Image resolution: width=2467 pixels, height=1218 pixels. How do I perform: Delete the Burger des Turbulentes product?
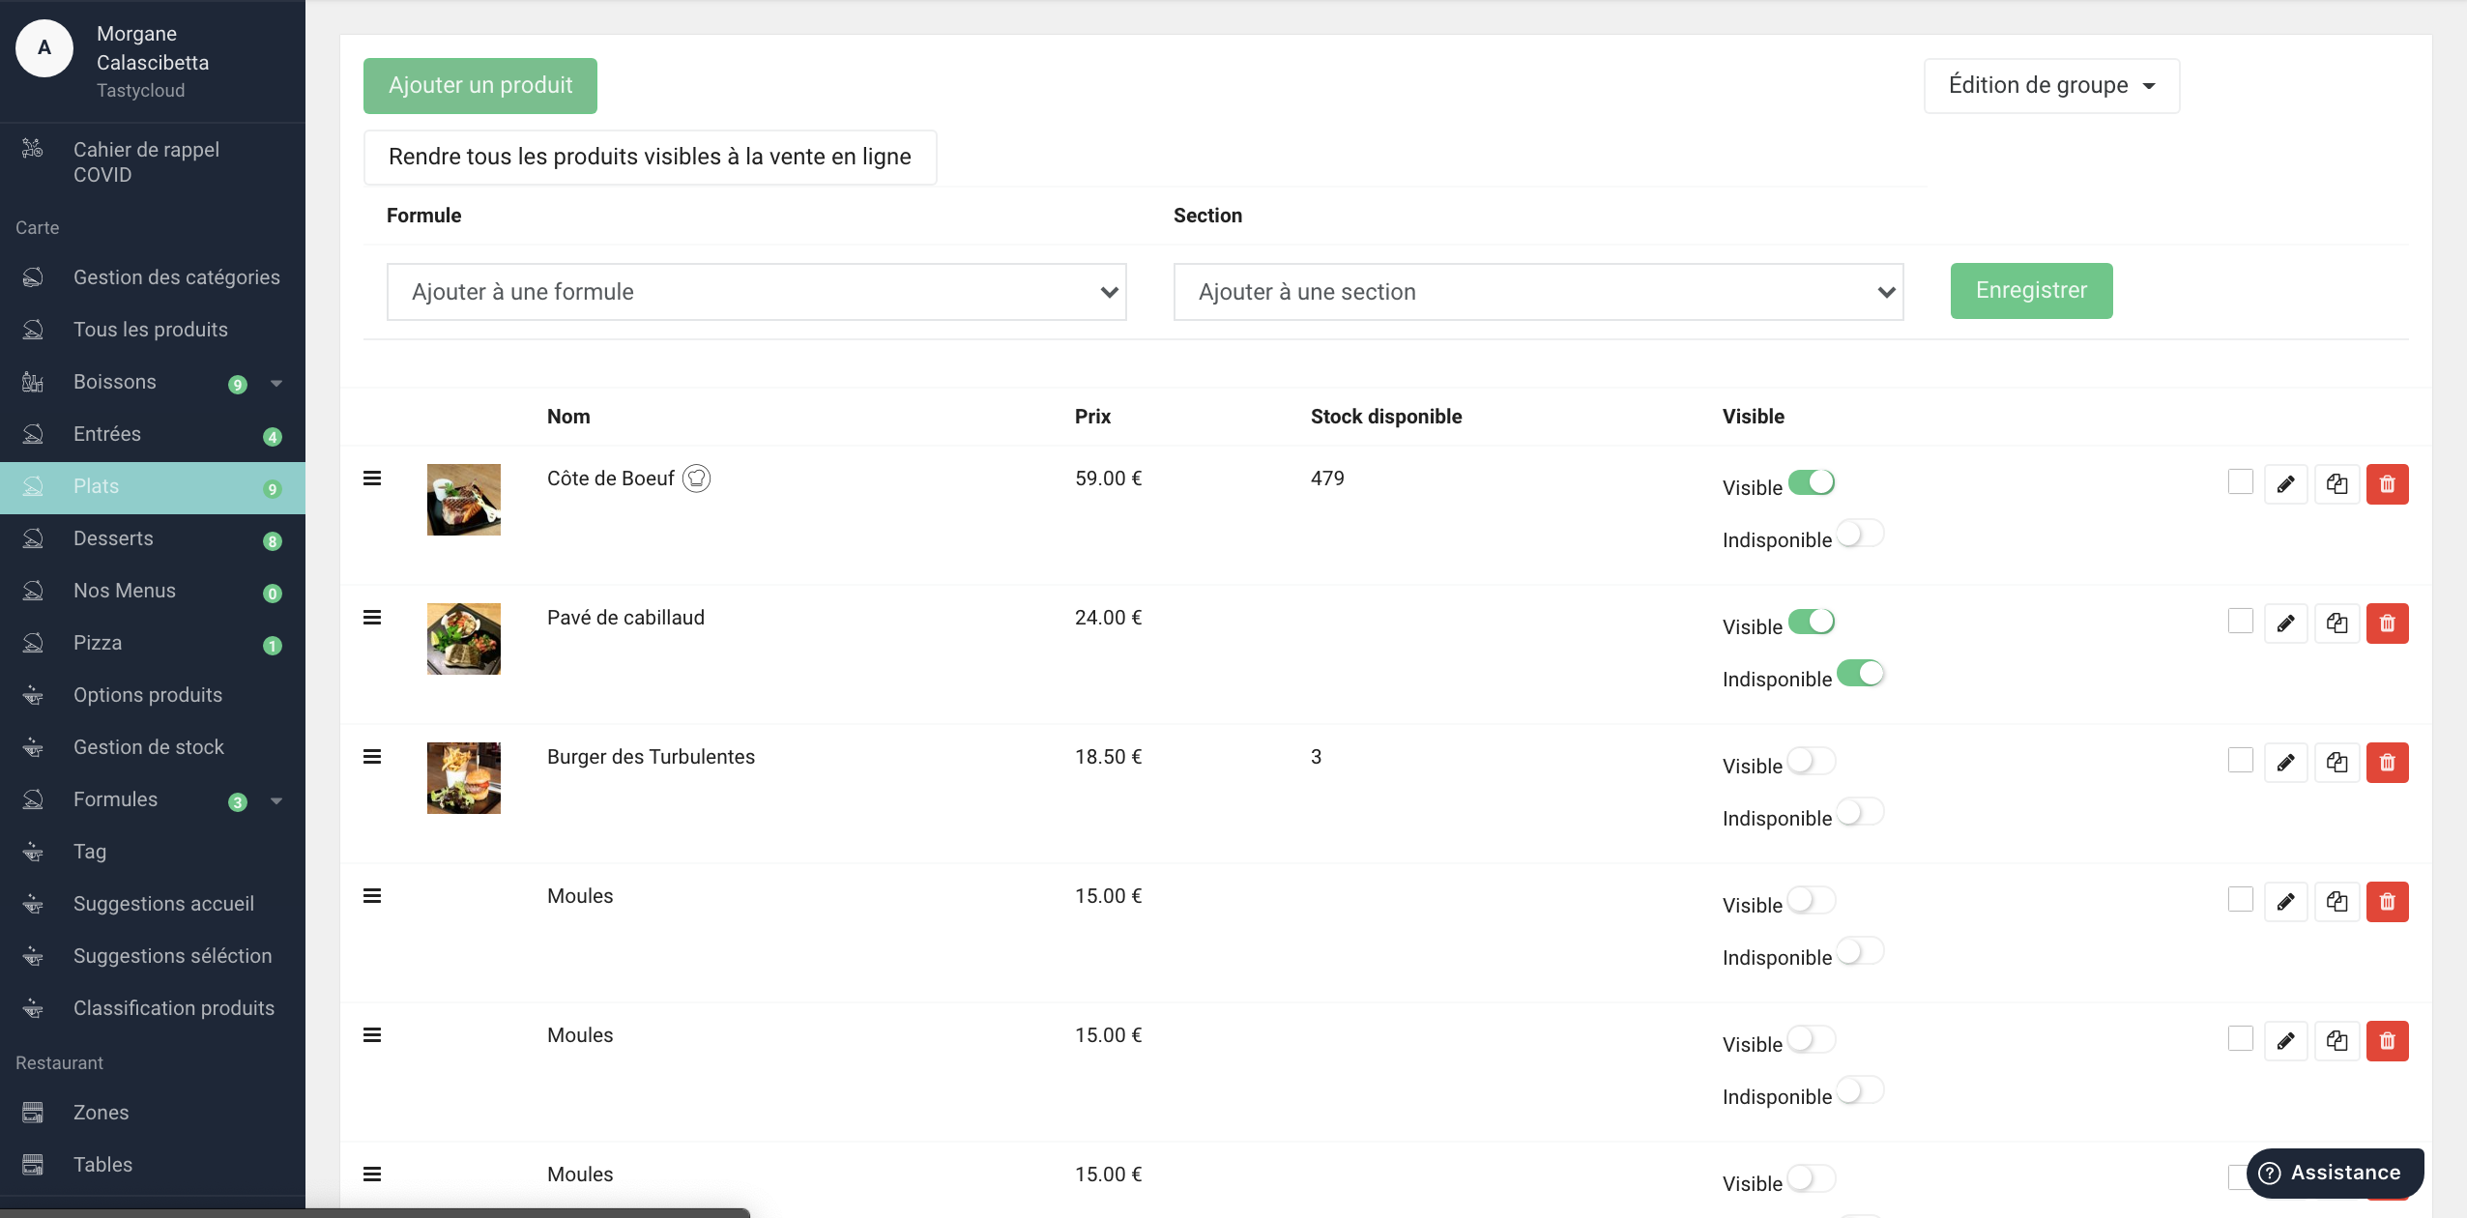pyautogui.click(x=2387, y=763)
